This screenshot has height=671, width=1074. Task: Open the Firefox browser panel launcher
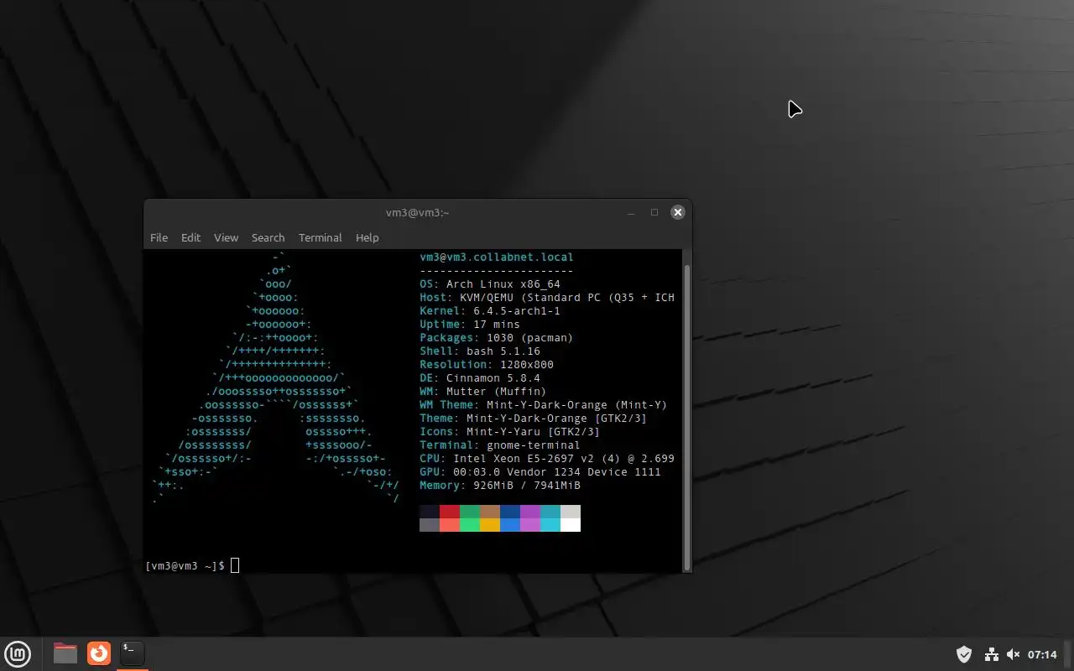(99, 653)
